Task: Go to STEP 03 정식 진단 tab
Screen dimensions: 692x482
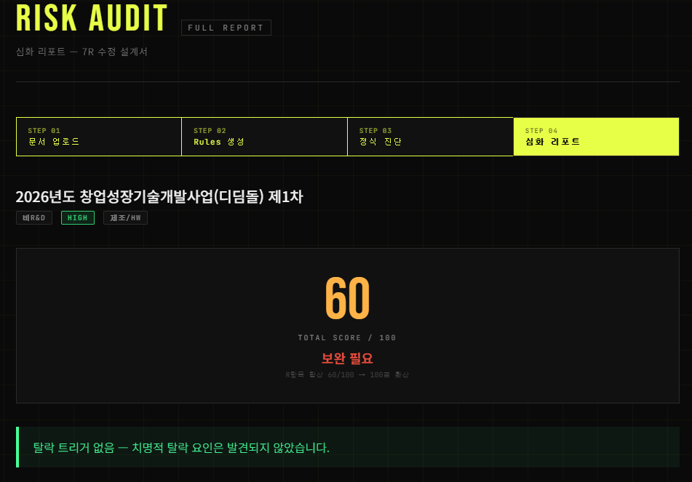Action: [x=430, y=137]
